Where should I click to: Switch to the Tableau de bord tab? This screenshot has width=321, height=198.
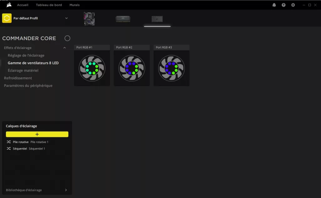49,5
